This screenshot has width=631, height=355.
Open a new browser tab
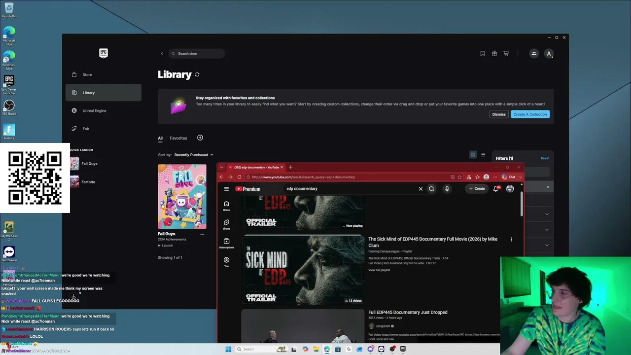coord(290,168)
